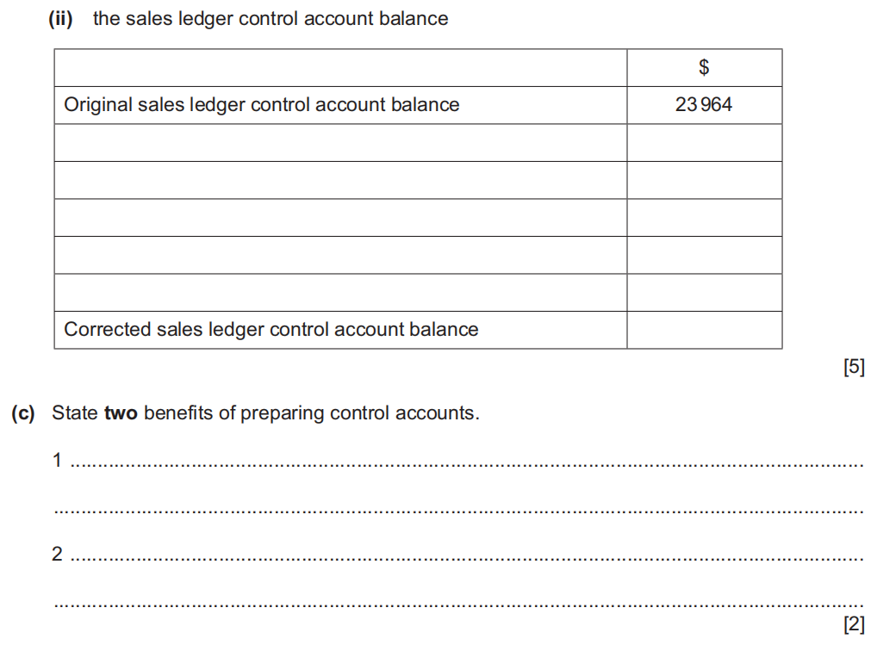877x645 pixels.
Task: Click the second blank amount cell in table
Action: 704,180
